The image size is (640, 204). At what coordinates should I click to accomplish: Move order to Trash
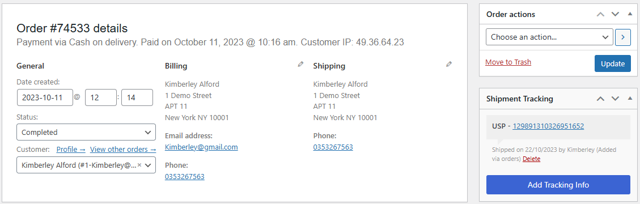pos(508,62)
